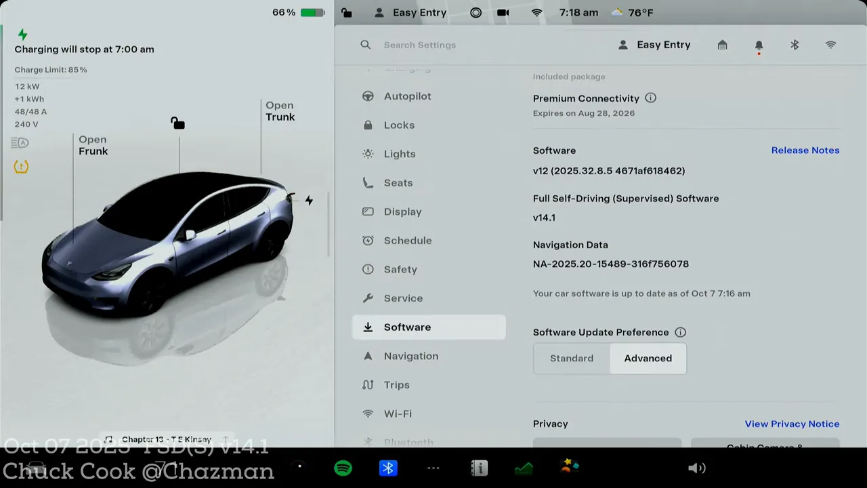The image size is (867, 488).
Task: Tap the Bluetooth icon in bottom dock
Action: coord(388,468)
